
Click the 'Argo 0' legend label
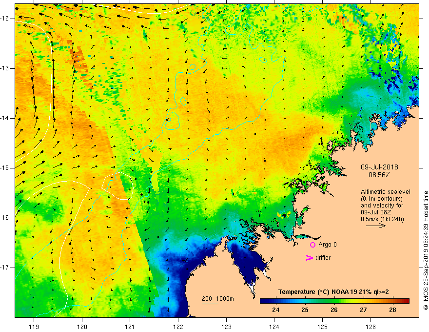328,245
